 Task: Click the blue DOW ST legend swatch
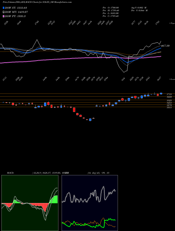[x=4, y=8]
